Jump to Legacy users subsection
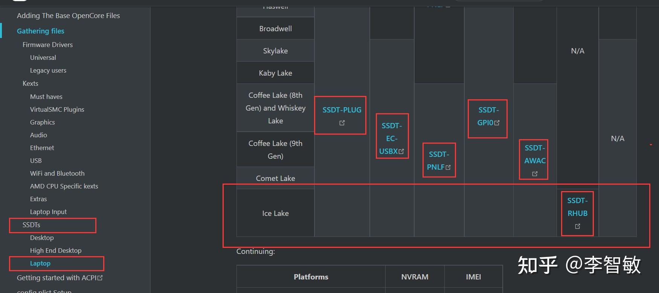659x293 pixels. point(48,70)
